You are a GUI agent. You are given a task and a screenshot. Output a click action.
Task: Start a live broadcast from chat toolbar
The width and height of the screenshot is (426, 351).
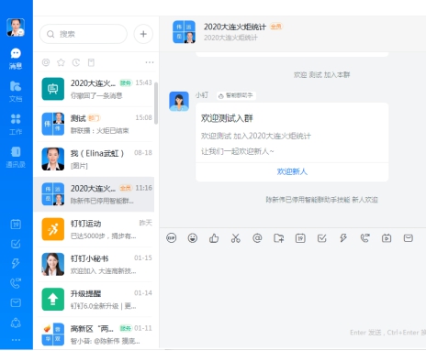pos(387,238)
